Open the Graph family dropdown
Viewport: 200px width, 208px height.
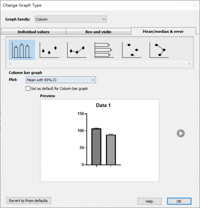[71, 19]
